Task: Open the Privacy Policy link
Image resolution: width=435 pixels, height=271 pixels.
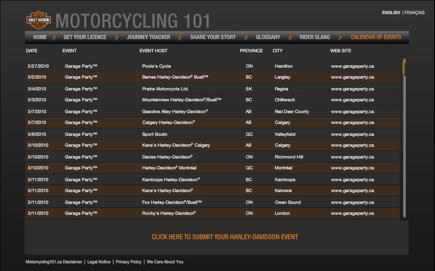Action: click(x=128, y=262)
